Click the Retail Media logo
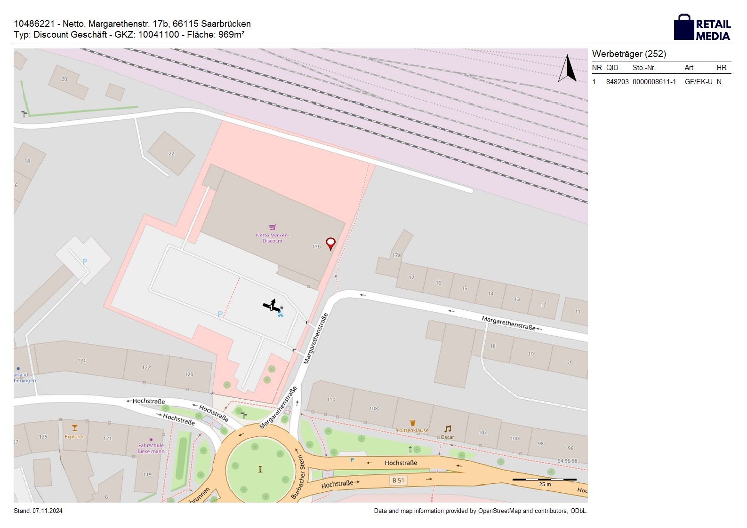This screenshot has width=747, height=528. (702, 28)
